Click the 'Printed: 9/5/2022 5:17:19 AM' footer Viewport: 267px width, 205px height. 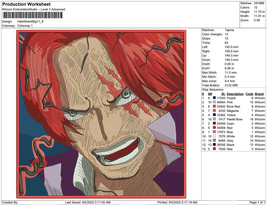click(x=177, y=202)
